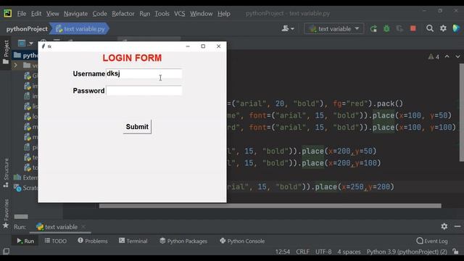This screenshot has height=261, width=464.
Task: Select Scratches and Consoles tree item
Action: tap(26, 188)
